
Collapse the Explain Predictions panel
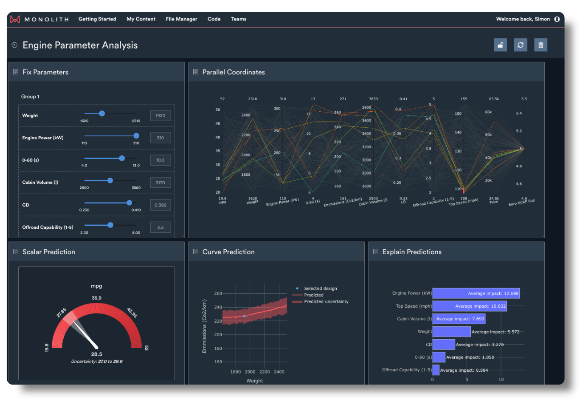376,252
